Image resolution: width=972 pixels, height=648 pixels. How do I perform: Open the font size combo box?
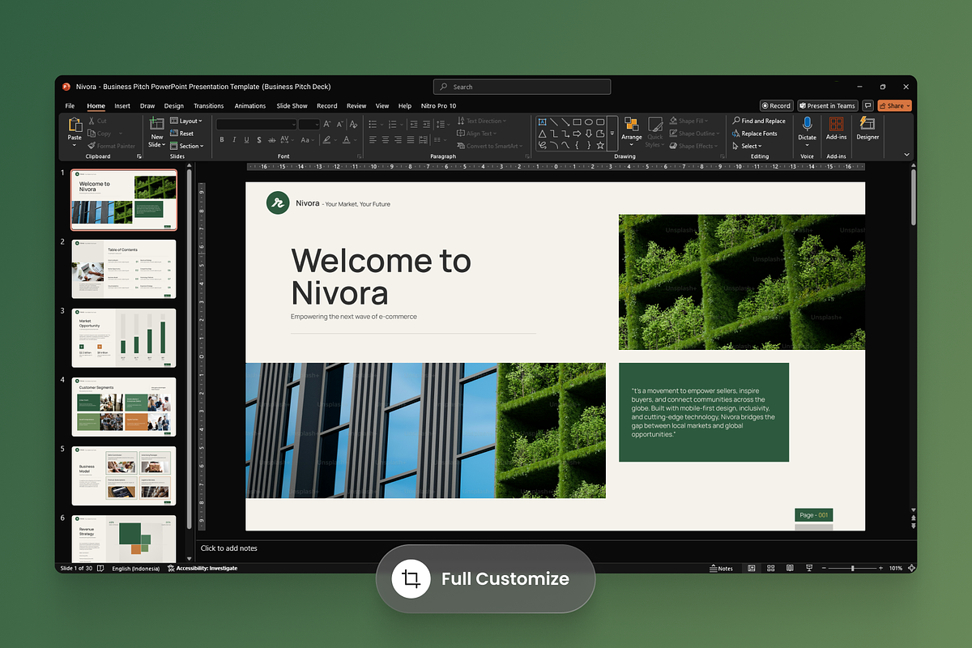pyautogui.click(x=309, y=124)
